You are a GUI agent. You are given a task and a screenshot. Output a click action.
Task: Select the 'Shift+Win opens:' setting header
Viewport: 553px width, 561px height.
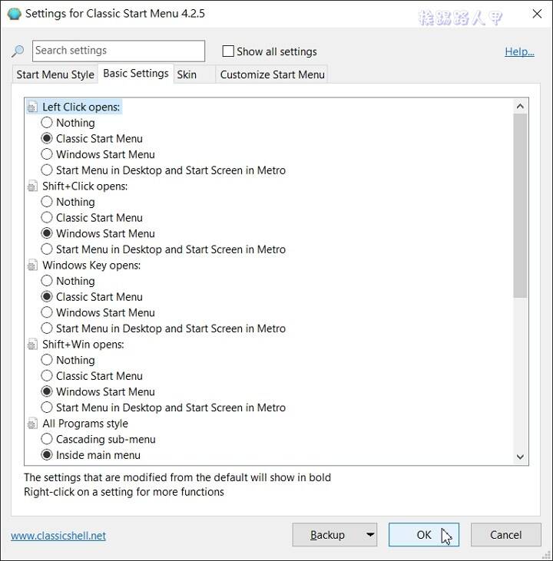[x=83, y=344]
